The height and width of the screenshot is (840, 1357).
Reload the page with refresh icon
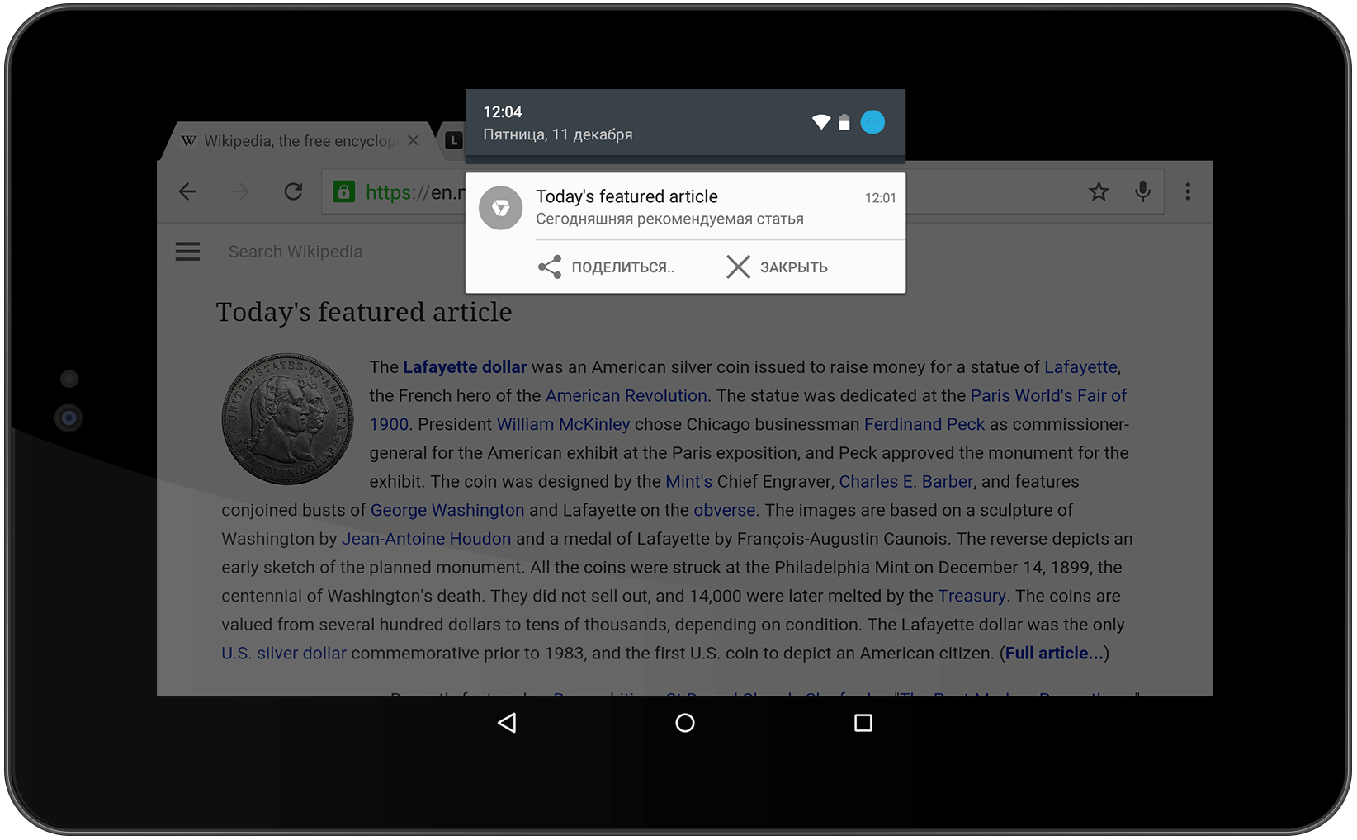[x=293, y=192]
